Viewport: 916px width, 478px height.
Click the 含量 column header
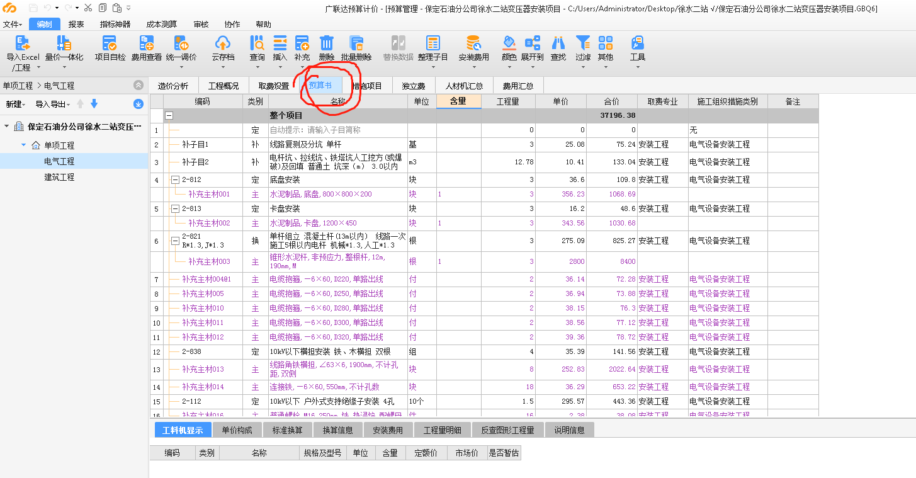click(458, 101)
